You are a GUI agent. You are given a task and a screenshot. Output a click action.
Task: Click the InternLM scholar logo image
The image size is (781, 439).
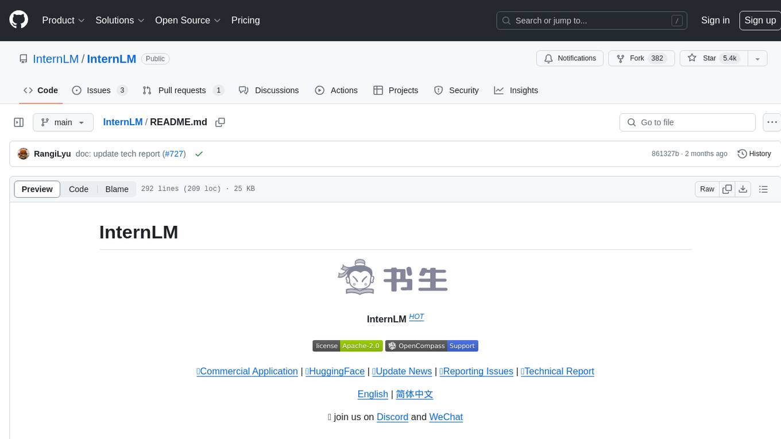tap(392, 277)
